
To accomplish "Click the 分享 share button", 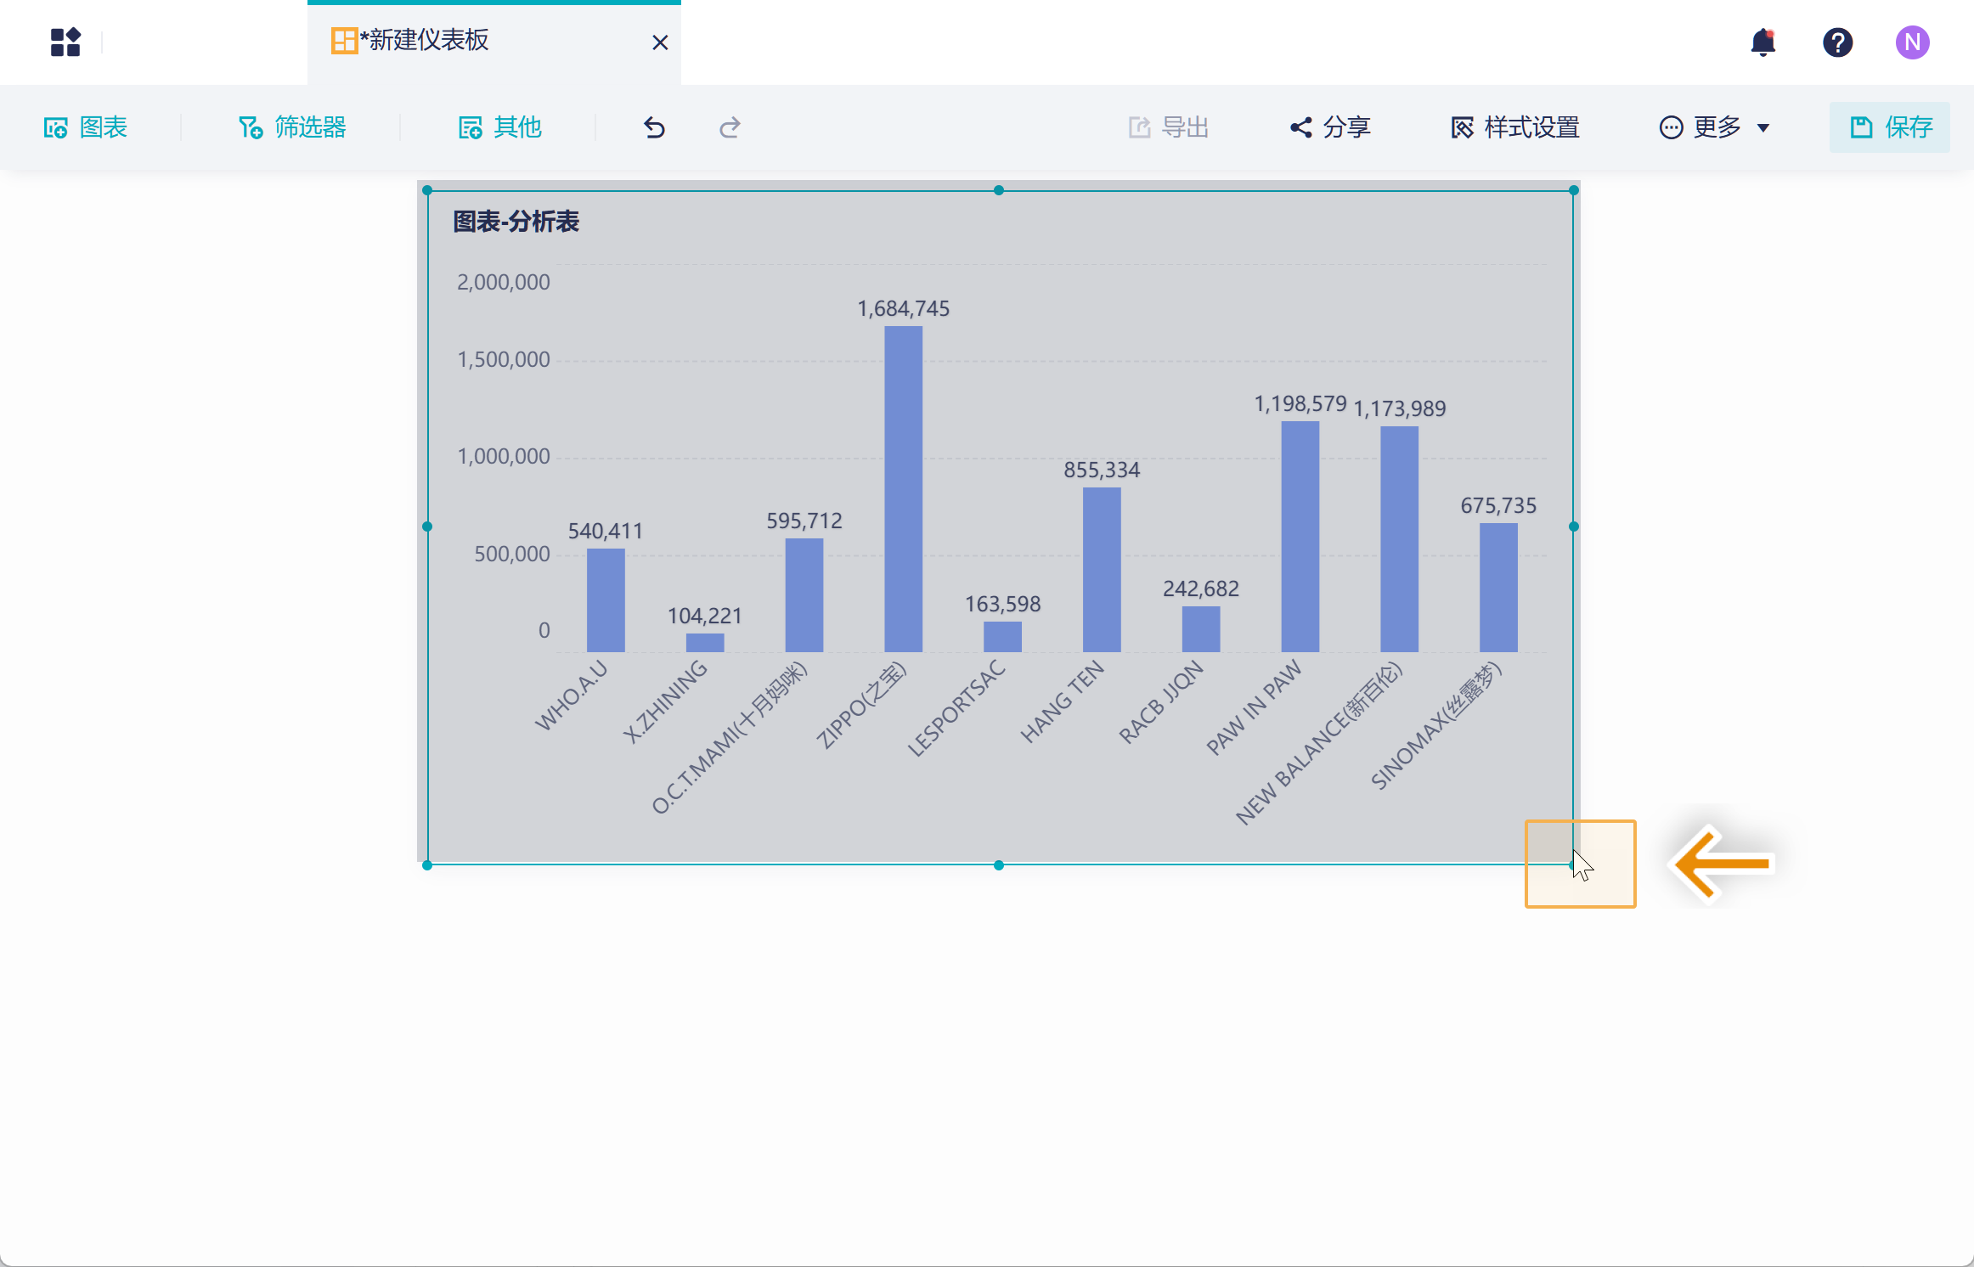I will pyautogui.click(x=1330, y=127).
